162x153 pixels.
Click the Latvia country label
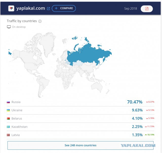click(15, 135)
